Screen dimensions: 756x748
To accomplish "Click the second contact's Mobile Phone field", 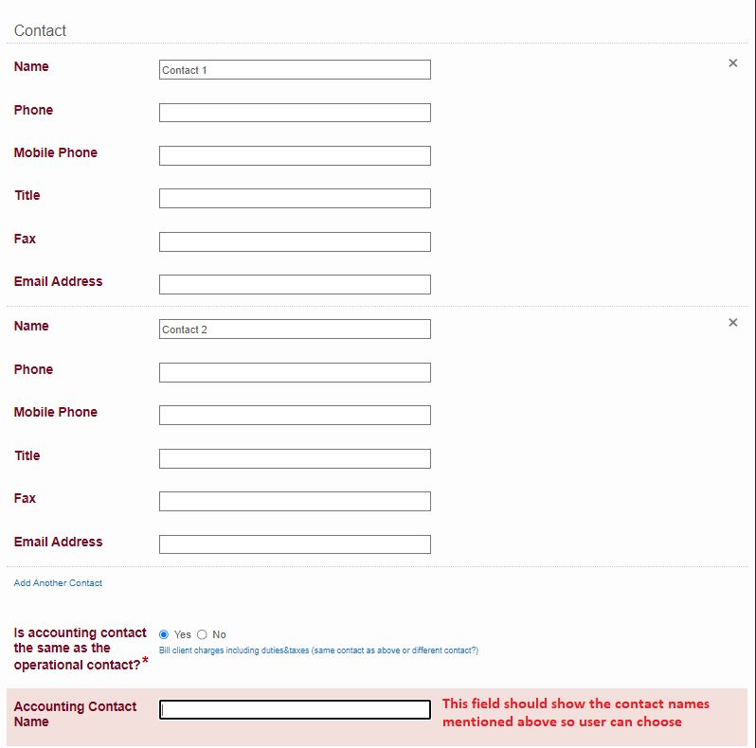I will pos(295,416).
